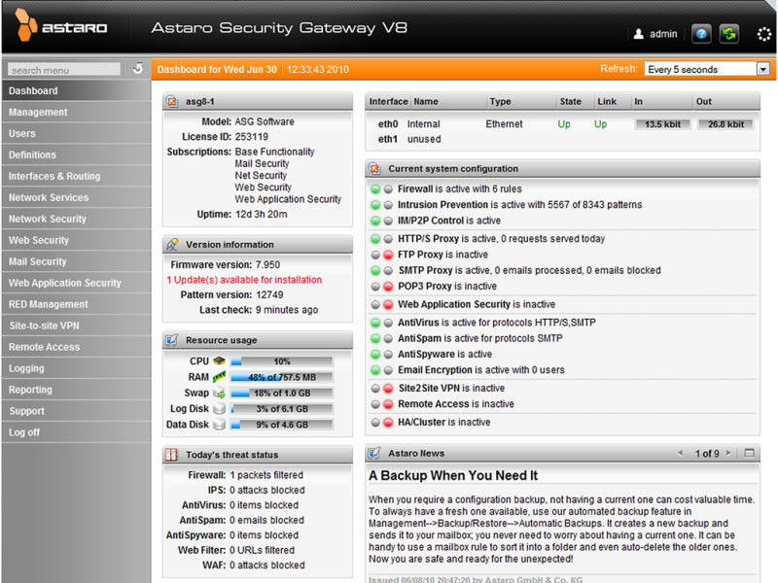This screenshot has width=778, height=583.
Task: Expand the Site-to-site VPN menu
Action: [77, 326]
